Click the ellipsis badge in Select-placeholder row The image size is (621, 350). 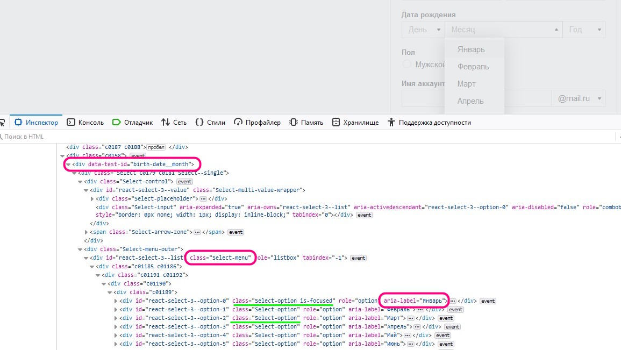coord(203,199)
